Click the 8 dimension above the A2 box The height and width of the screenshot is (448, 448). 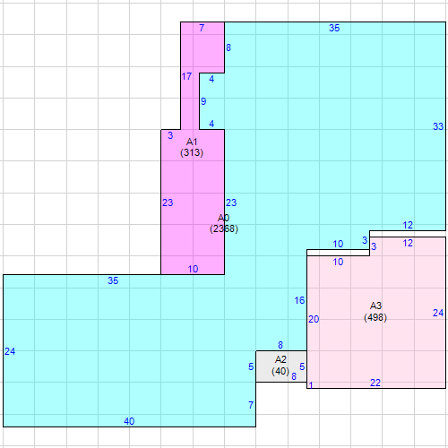point(280,345)
